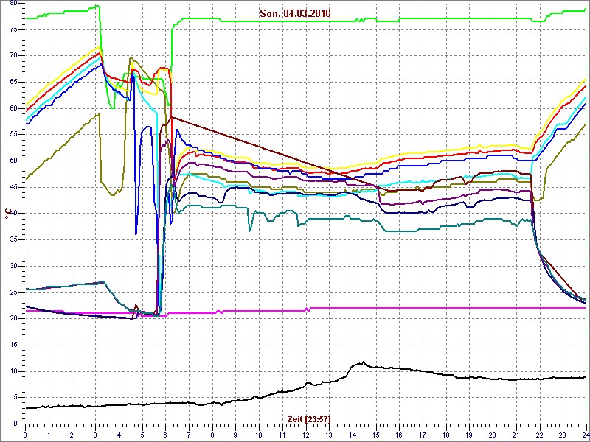Click the yellow curve's peak near hour 3
Image resolution: width=590 pixels, height=442 pixels.
[x=100, y=47]
